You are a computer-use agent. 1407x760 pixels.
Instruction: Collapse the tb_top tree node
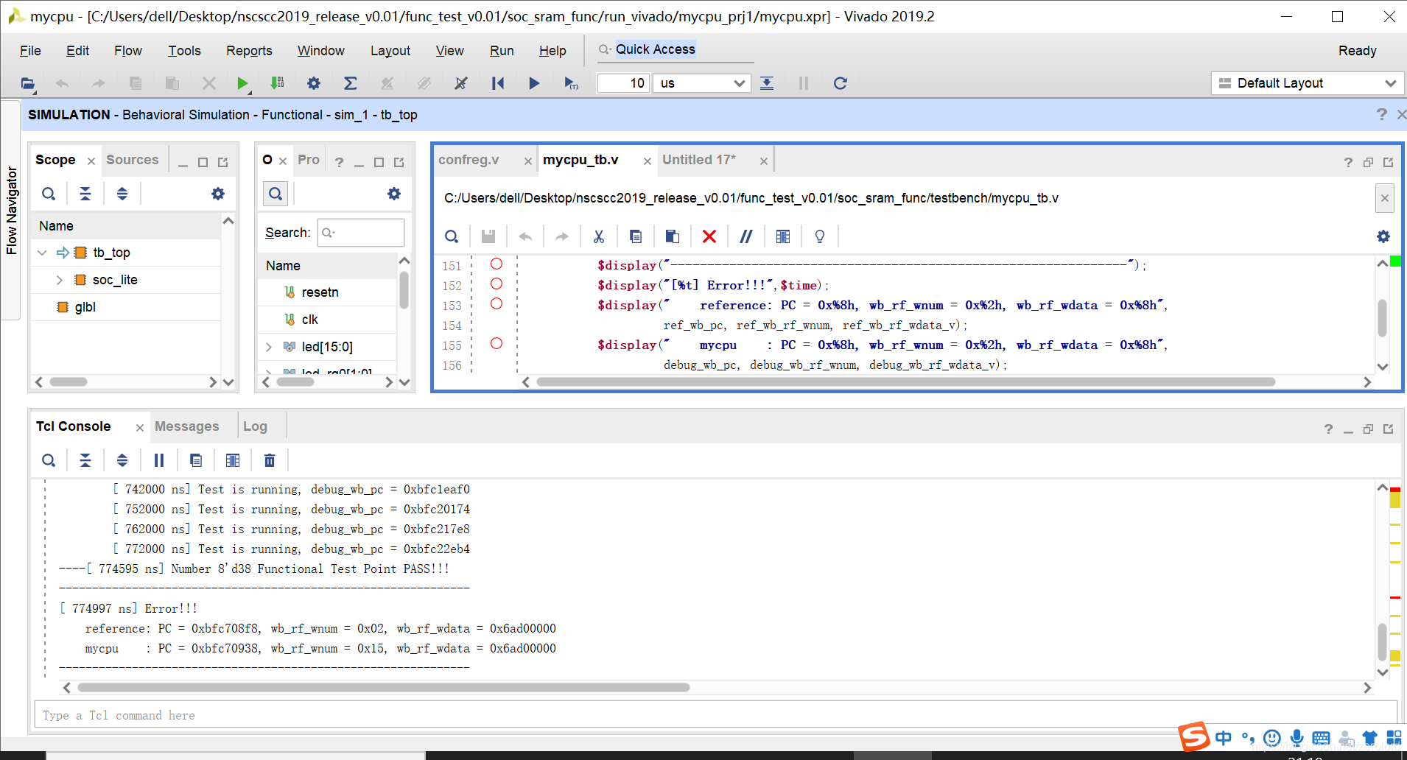(x=42, y=253)
